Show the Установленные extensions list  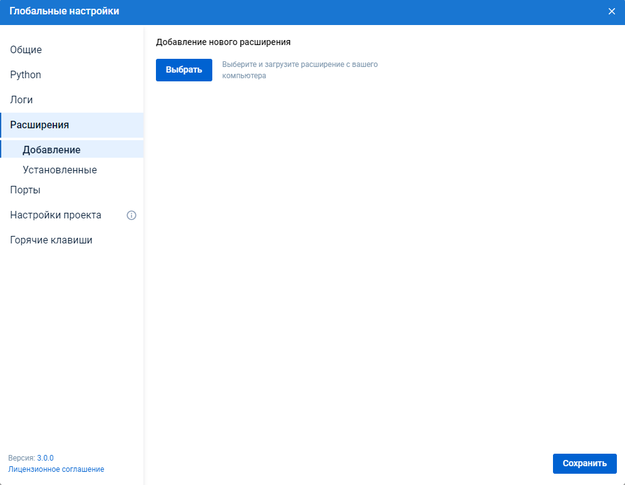pos(59,170)
